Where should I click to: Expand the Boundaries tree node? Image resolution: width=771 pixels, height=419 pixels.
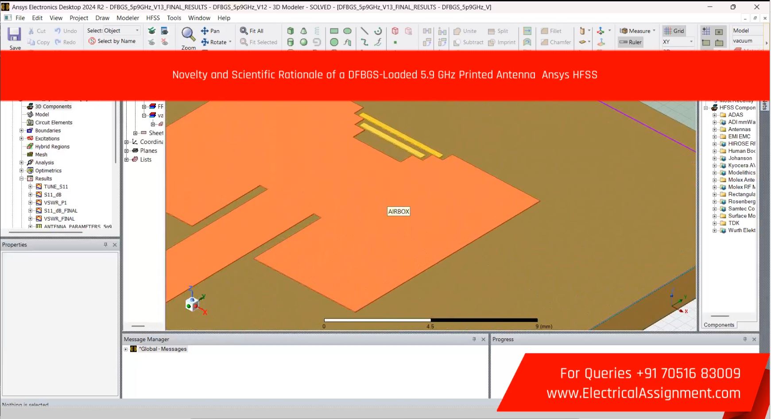click(x=21, y=131)
